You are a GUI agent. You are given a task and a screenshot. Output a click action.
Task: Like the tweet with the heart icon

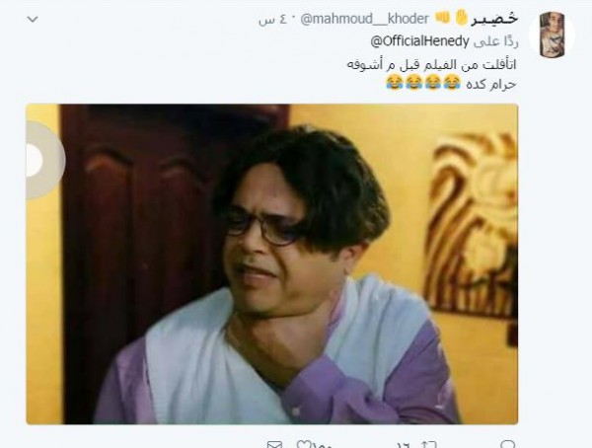coord(303,445)
